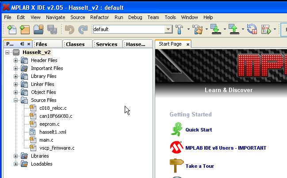Open the Refactor menu
Screen dimensions: 287x178
click(99, 17)
